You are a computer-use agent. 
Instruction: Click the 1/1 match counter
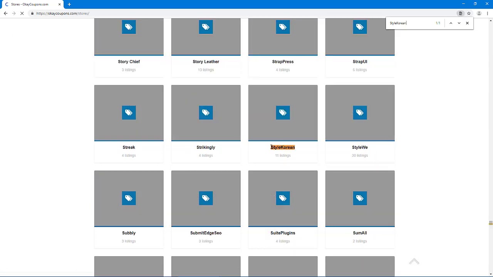point(438,23)
